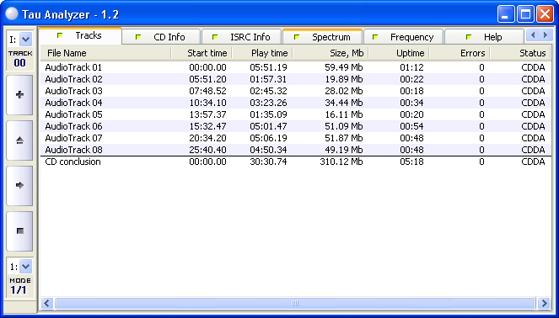
Task: Select AudioTrack 06 row
Action: tap(296, 126)
